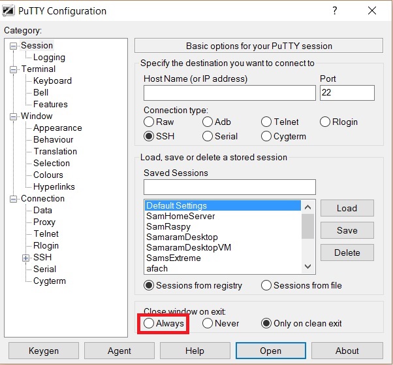The height and width of the screenshot is (365, 393).
Task: Open the Session category
Action: click(x=37, y=46)
